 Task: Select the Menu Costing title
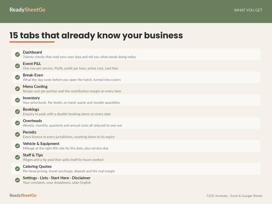(x=35, y=87)
